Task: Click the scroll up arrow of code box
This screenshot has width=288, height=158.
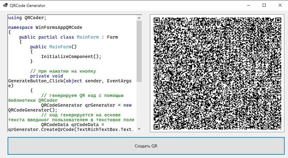Action: (139, 18)
